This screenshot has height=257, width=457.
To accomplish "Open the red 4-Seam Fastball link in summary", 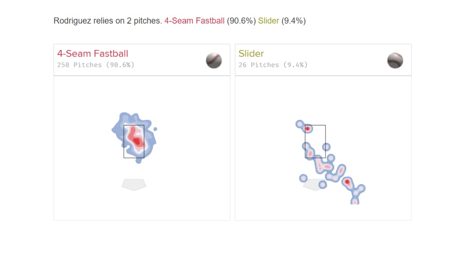I will tap(195, 21).
